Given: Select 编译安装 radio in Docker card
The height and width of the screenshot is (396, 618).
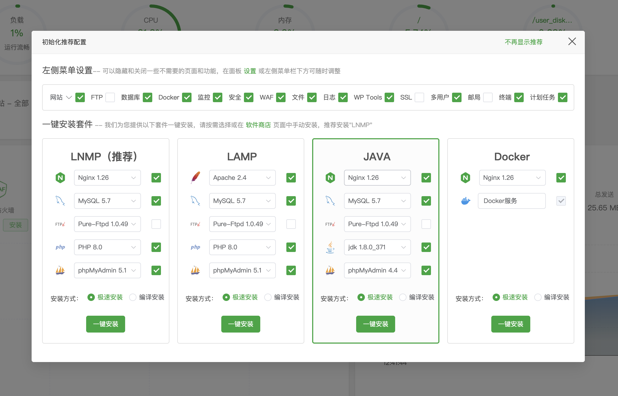Looking at the screenshot, I should coord(538,297).
